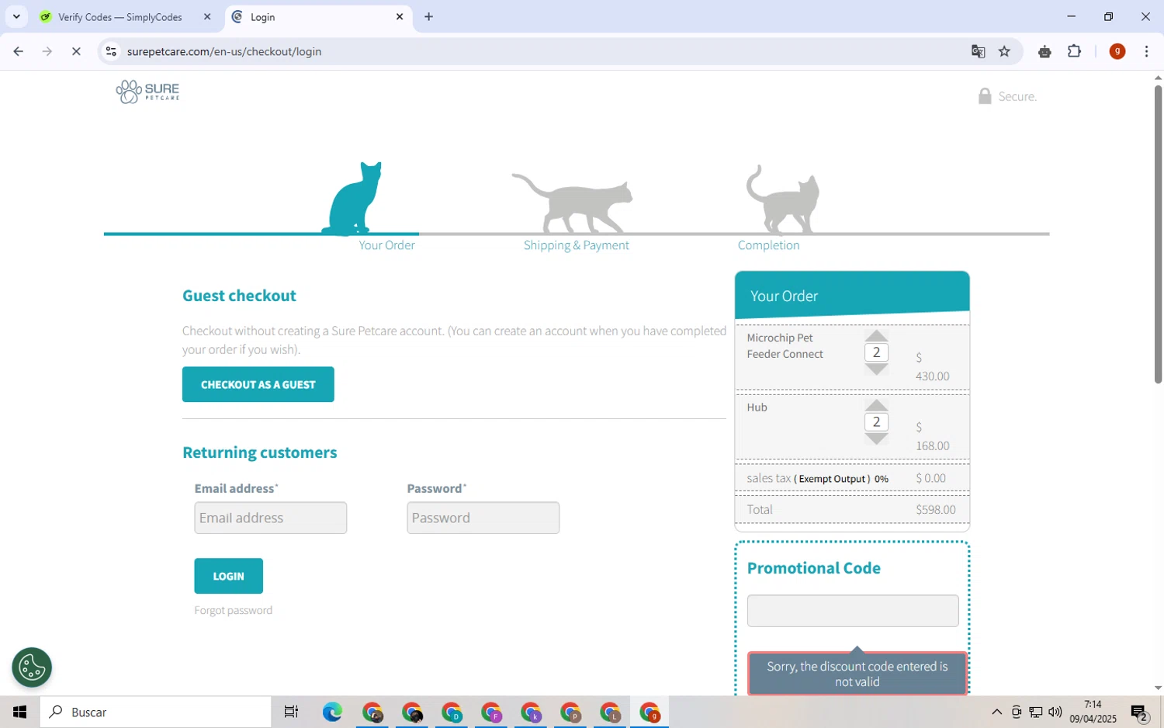Click the Returning customers heading
Image resolution: width=1164 pixels, height=728 pixels.
[x=260, y=452]
